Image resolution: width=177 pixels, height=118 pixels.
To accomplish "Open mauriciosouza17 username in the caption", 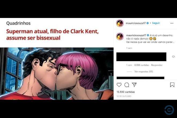I will pos(136,35).
